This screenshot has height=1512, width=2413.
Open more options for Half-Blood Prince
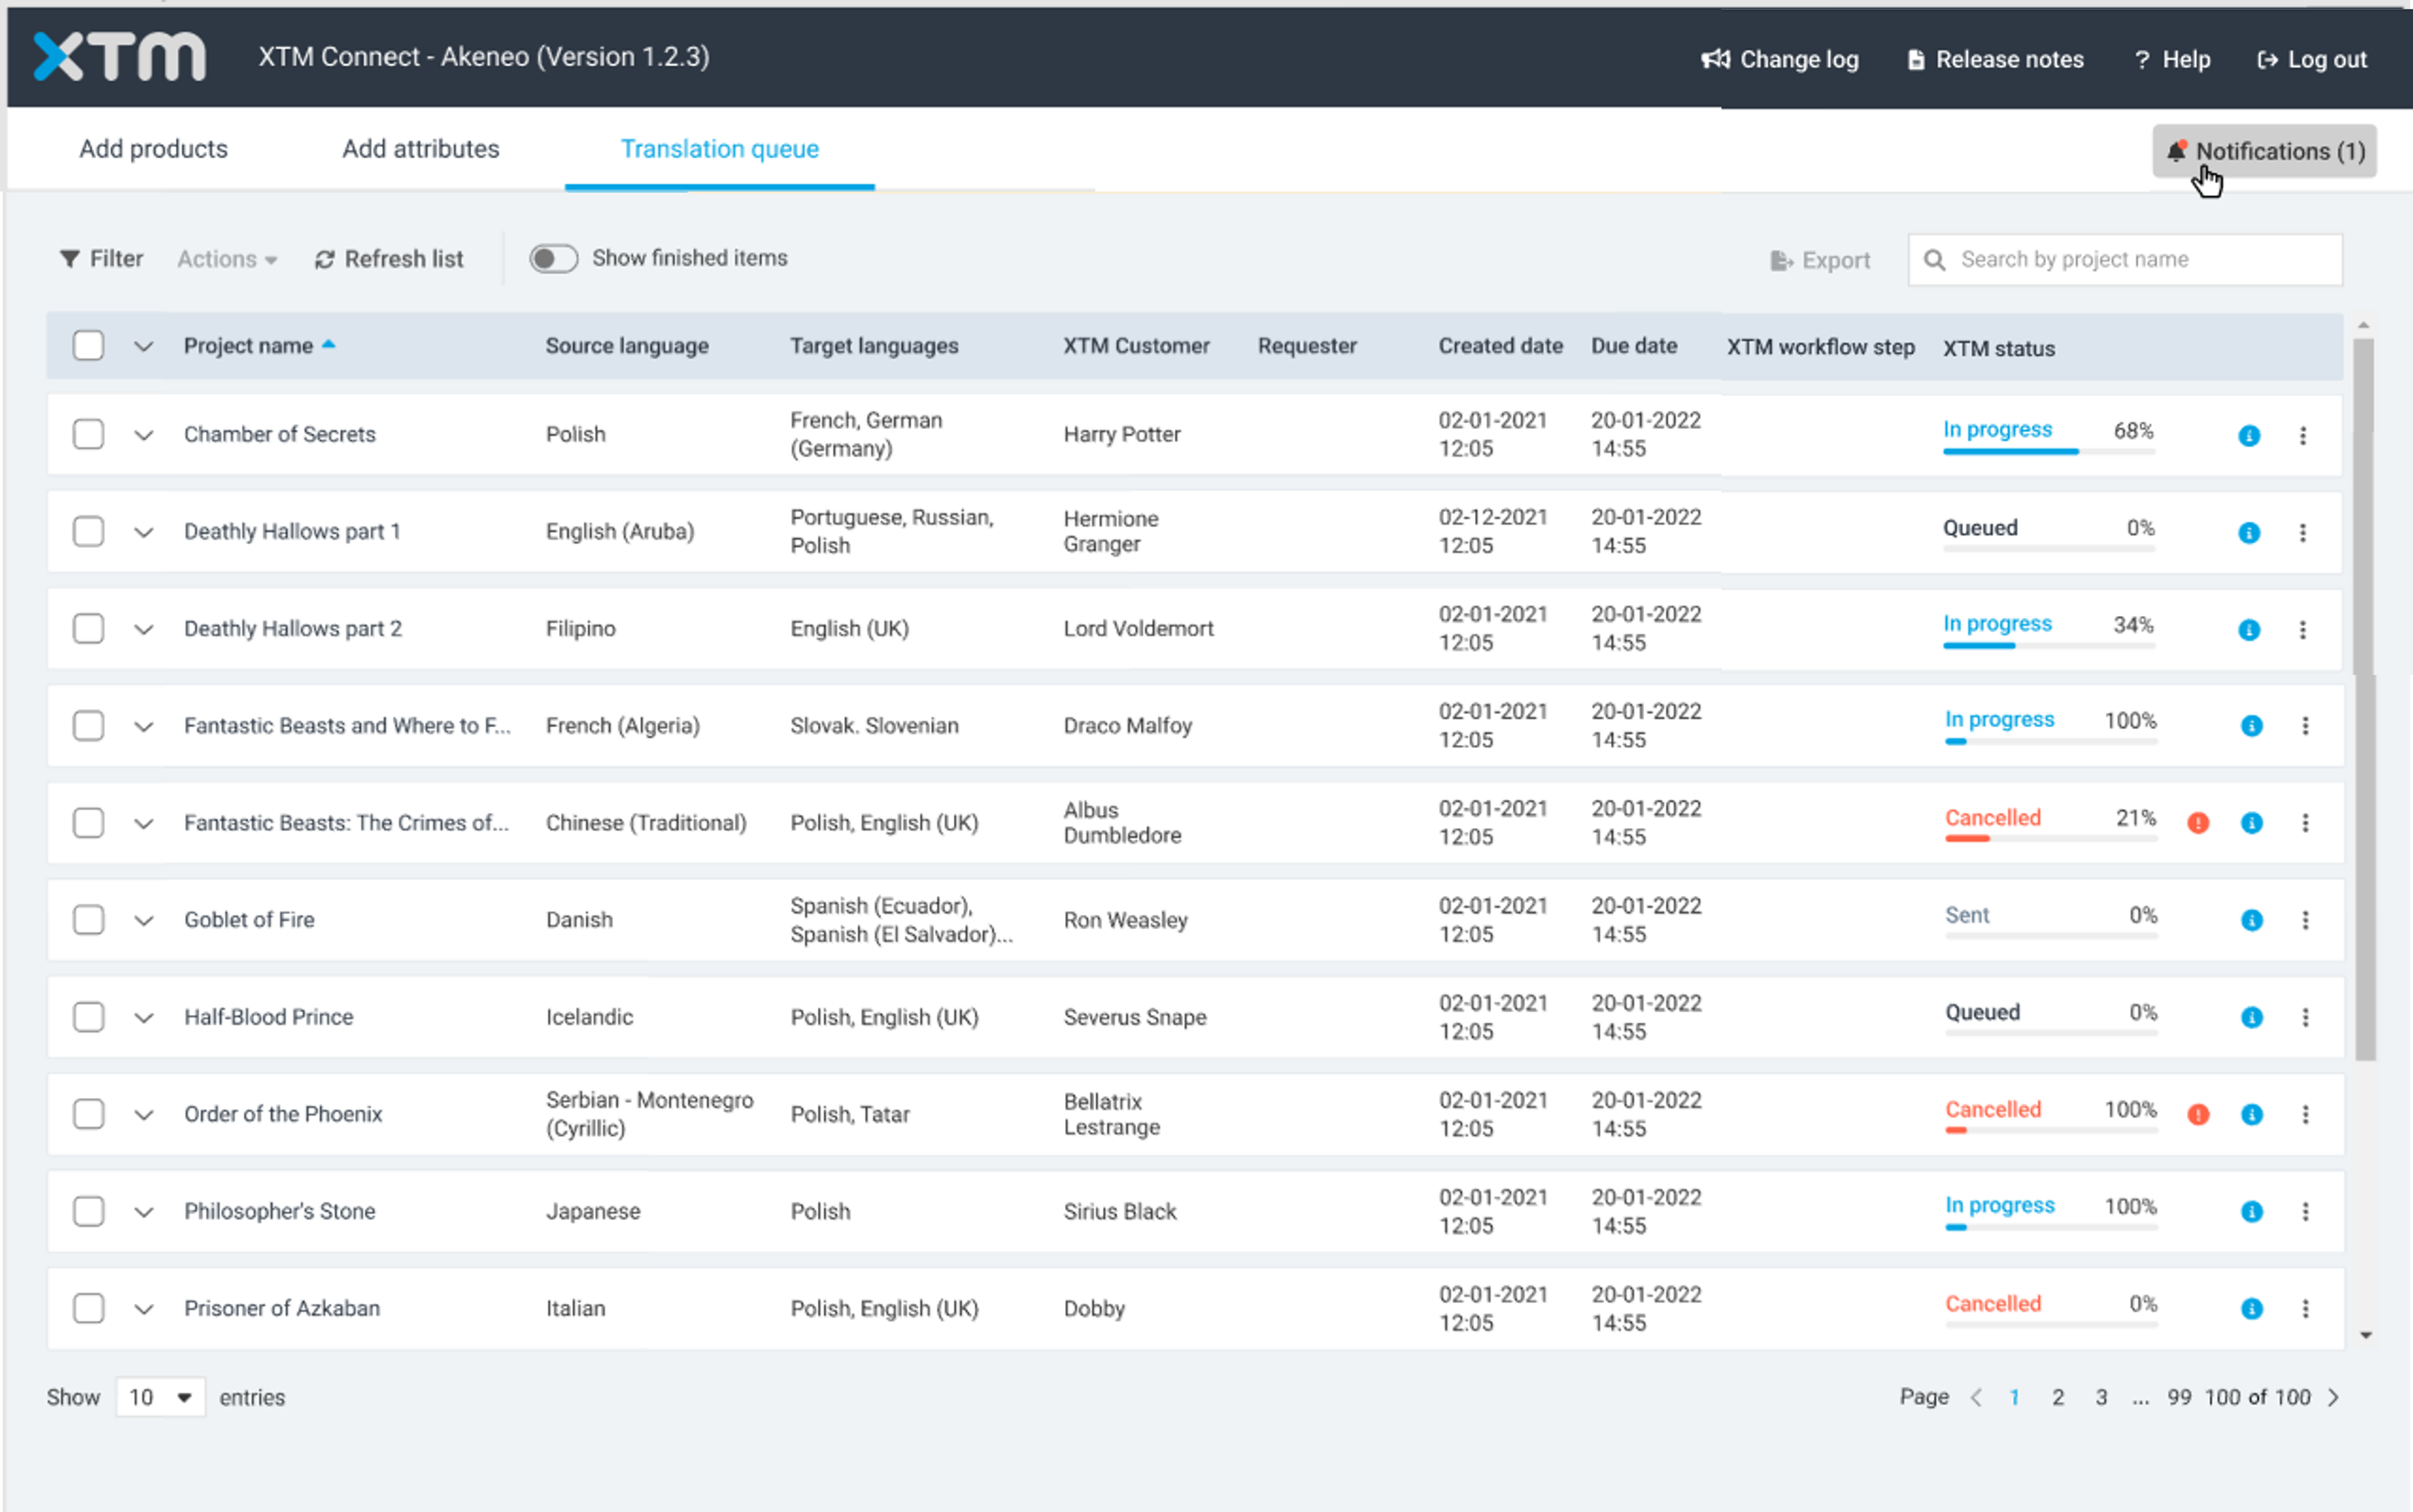click(x=2306, y=1017)
